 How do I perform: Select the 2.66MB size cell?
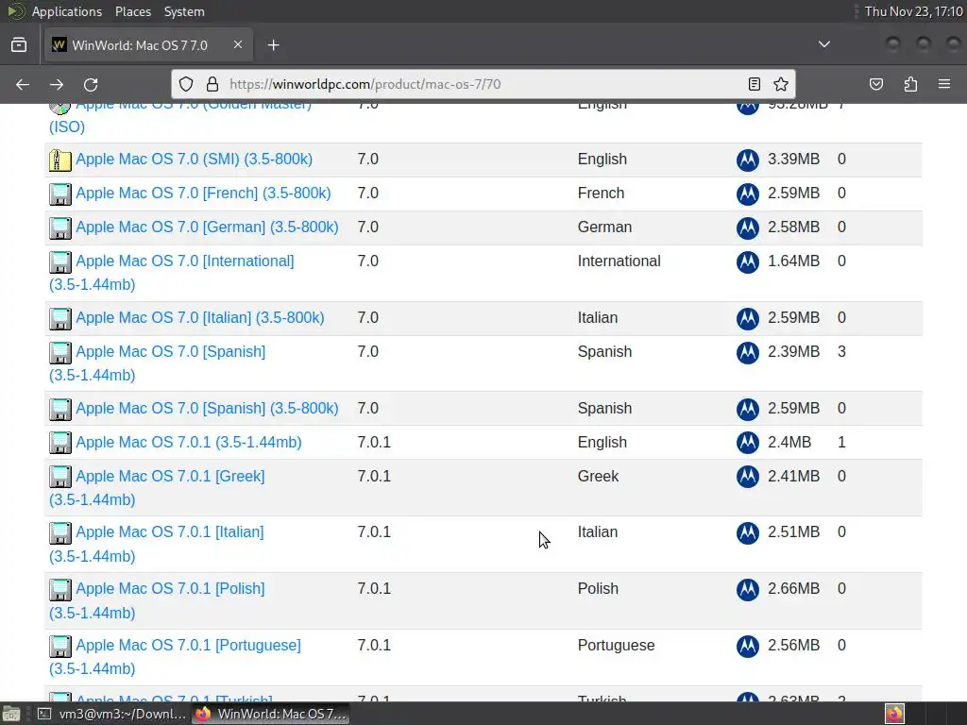click(x=793, y=588)
